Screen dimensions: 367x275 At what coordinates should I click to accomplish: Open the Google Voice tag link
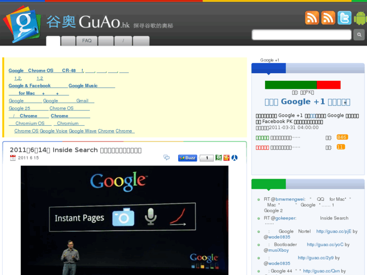pos(54,131)
